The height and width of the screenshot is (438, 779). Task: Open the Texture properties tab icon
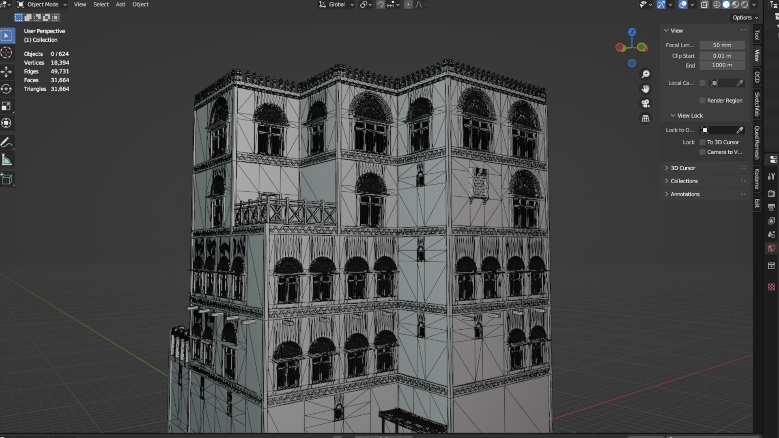pos(771,287)
